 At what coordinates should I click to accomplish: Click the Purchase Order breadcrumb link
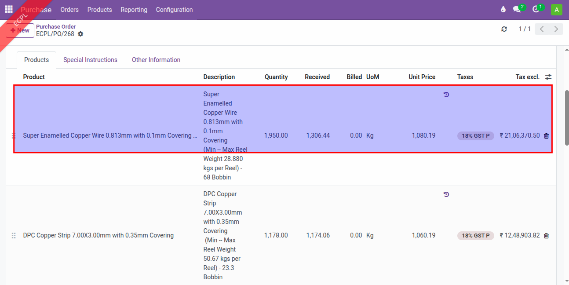coord(56,26)
